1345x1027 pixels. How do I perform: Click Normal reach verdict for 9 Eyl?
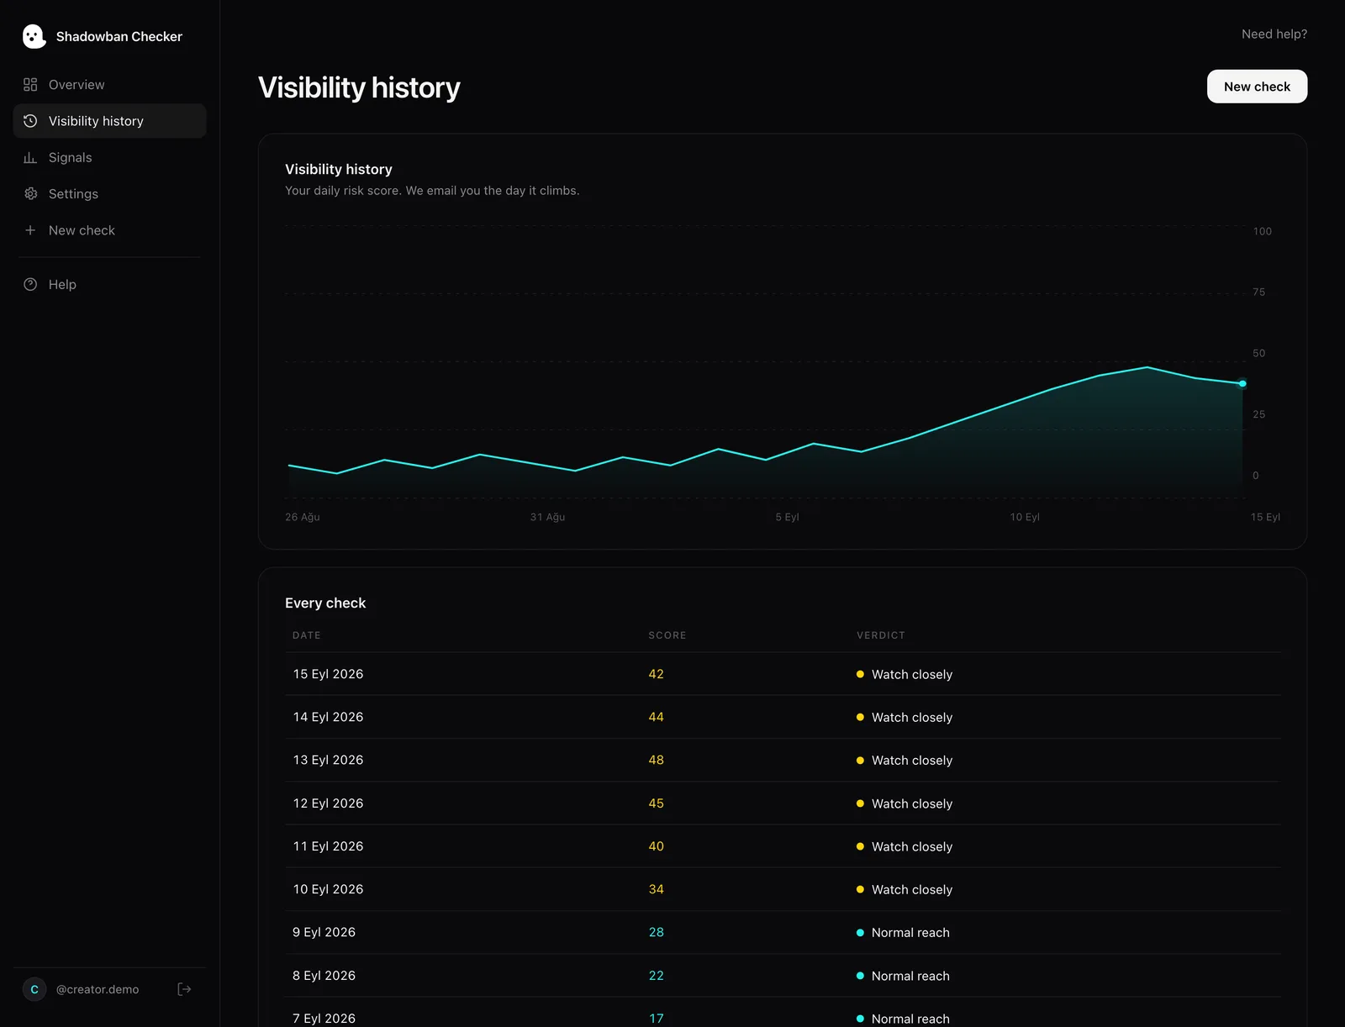pyautogui.click(x=903, y=933)
